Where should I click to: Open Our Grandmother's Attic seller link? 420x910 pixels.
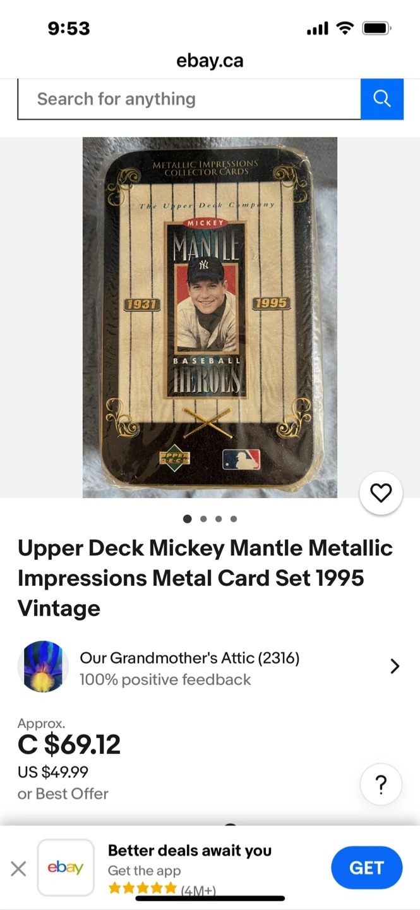[x=189, y=658]
